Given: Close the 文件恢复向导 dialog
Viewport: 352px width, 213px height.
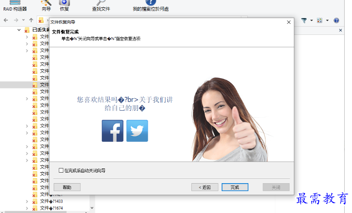Looking at the screenshot, I should click(x=289, y=22).
